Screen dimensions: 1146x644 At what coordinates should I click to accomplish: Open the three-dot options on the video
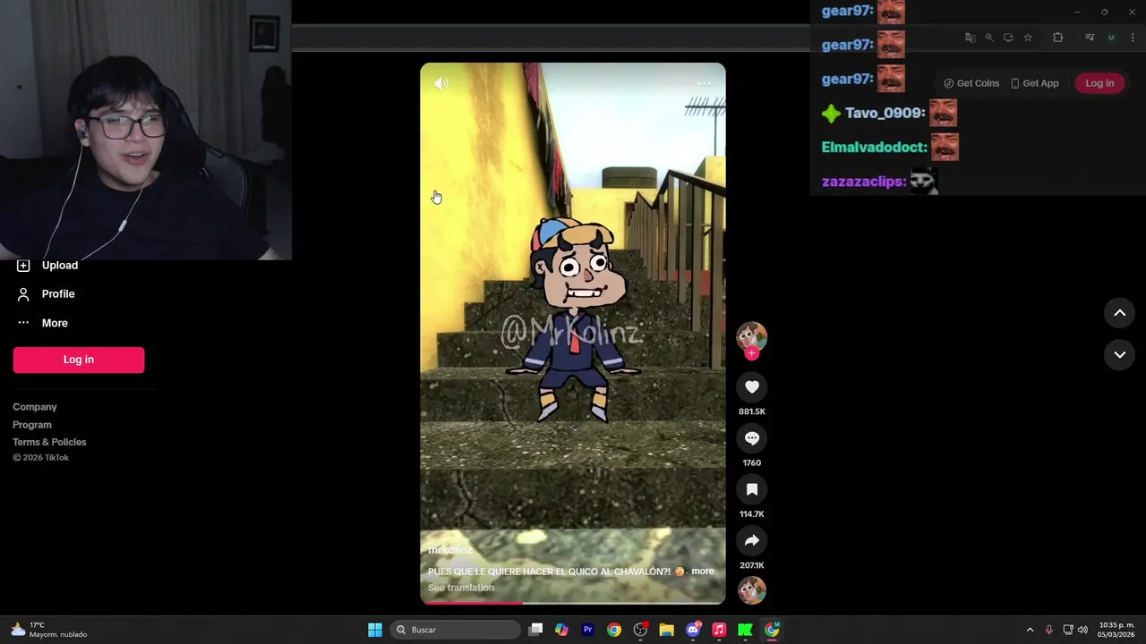click(x=705, y=83)
